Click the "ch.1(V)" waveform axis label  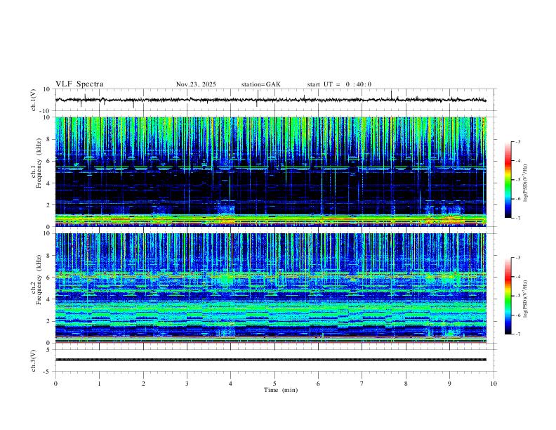click(x=34, y=100)
